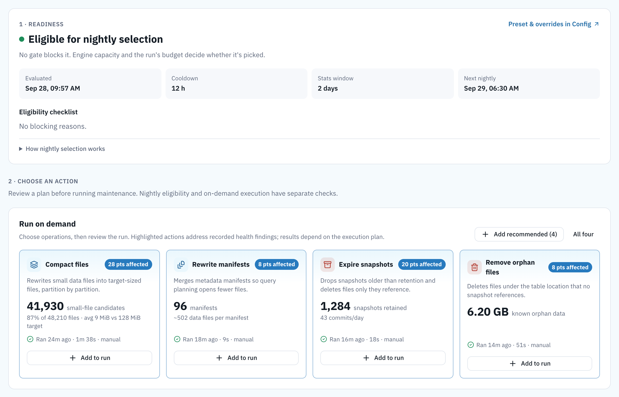This screenshot has width=619, height=397.
Task: Open Preset & overrides in Config link
Action: click(554, 24)
